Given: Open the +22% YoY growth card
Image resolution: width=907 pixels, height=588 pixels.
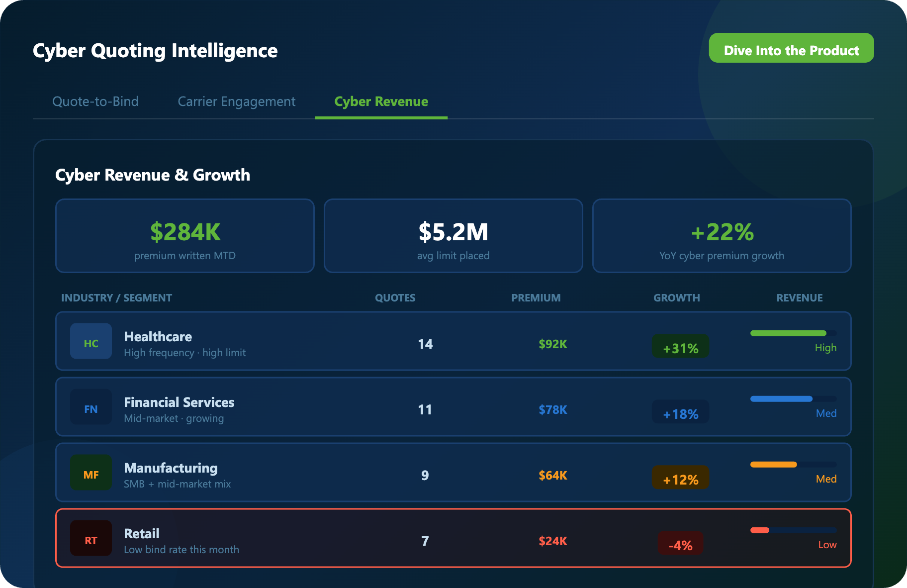Looking at the screenshot, I should (722, 236).
